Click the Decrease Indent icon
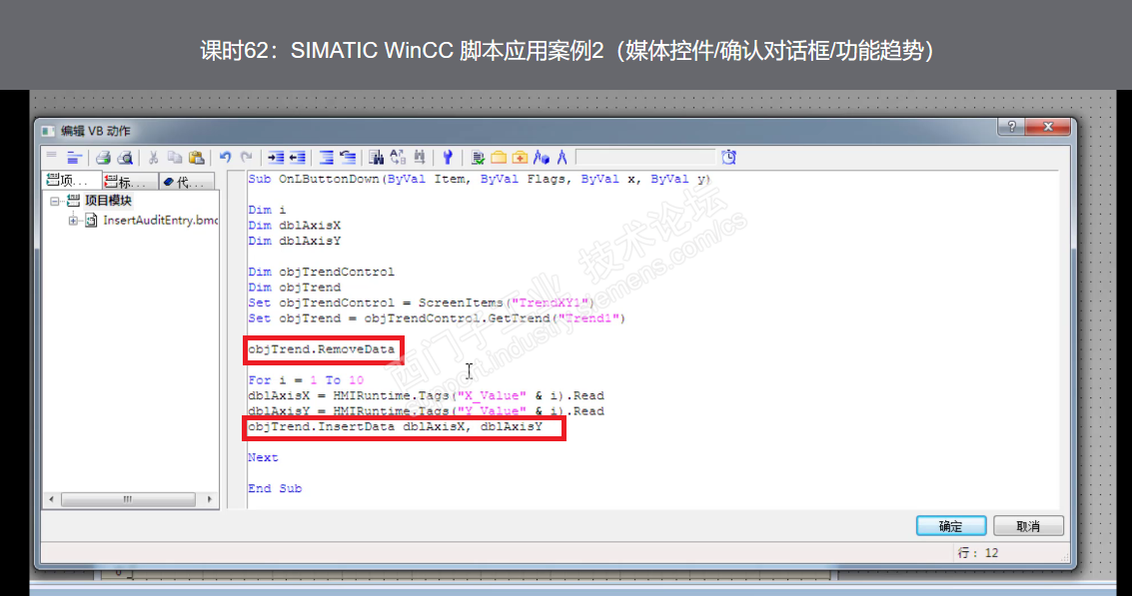Viewport: 1132px width, 596px height. pyautogui.click(x=298, y=158)
